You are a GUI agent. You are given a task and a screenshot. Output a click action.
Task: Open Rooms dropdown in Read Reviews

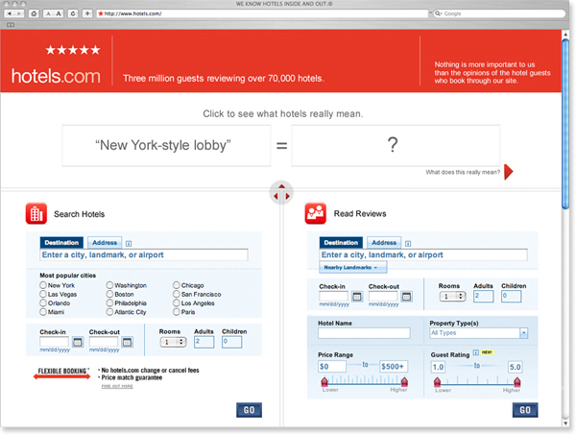point(452,296)
